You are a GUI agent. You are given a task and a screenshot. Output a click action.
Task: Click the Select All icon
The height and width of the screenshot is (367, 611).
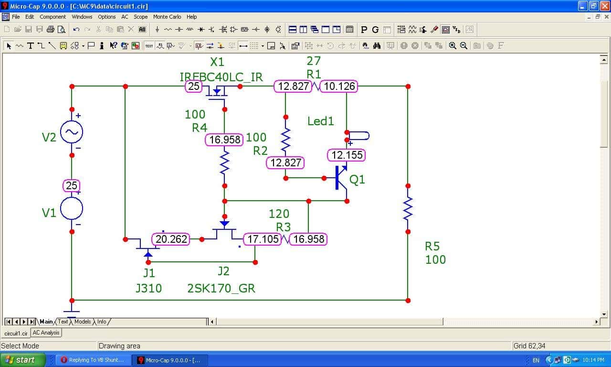click(x=142, y=30)
